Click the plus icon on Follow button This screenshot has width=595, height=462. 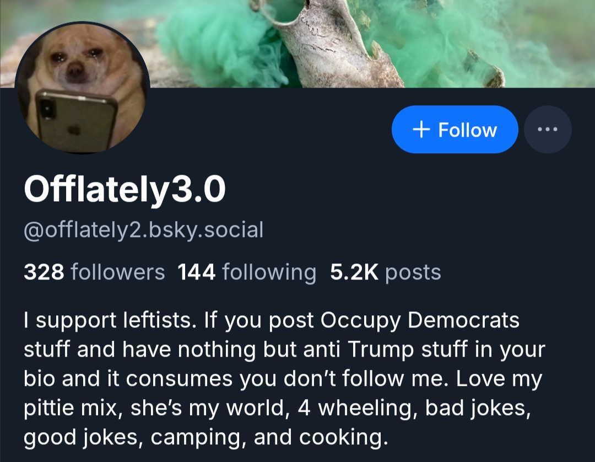(421, 130)
